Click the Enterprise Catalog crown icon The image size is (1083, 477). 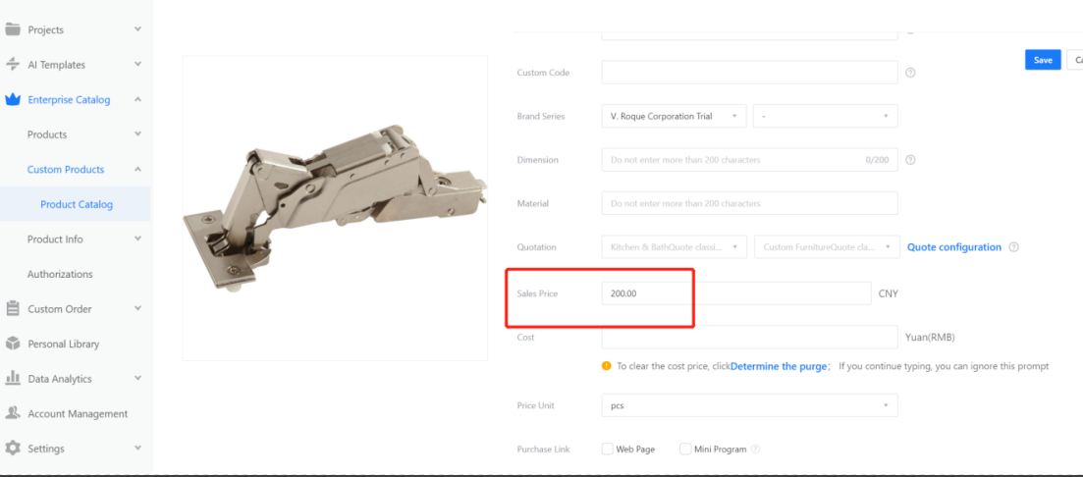click(13, 99)
